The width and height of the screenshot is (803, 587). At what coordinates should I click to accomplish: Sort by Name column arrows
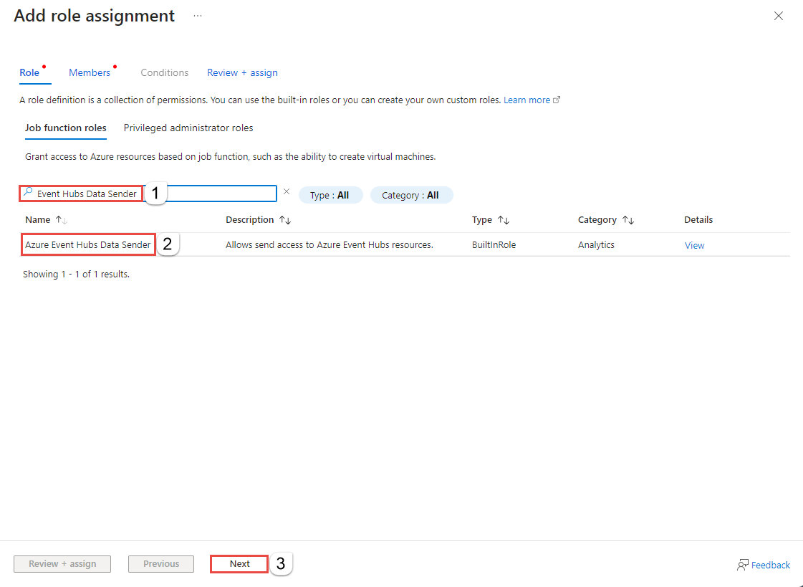tap(62, 220)
